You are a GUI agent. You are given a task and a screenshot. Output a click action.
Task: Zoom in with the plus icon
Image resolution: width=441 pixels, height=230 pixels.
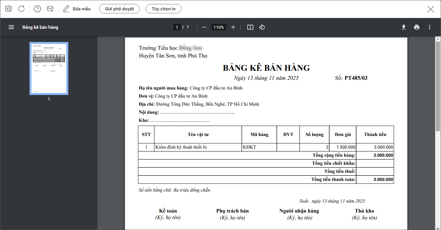pyautogui.click(x=233, y=27)
